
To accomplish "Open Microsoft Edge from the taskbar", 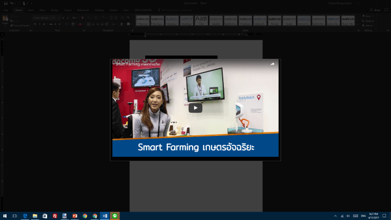I will pos(25,216).
